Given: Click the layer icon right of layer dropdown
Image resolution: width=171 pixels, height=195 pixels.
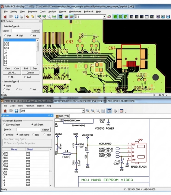Looking at the screenshot, I should pyautogui.click(x=109, y=16).
